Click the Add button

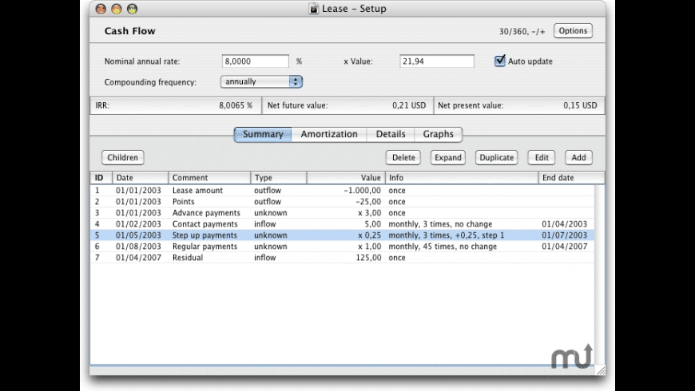tap(578, 158)
